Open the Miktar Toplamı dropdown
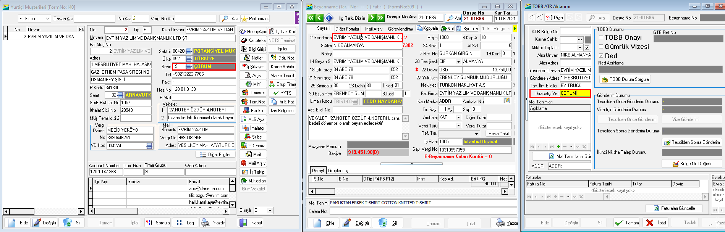This screenshot has width=725, height=232. point(580,48)
